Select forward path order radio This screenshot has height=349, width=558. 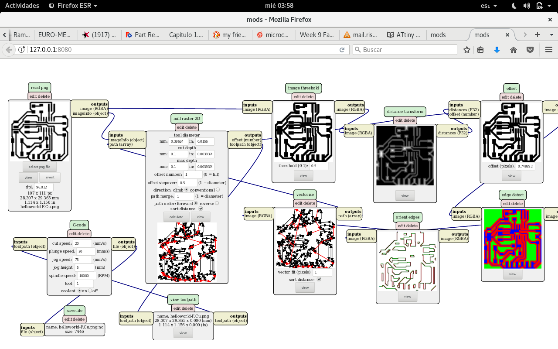(x=196, y=203)
